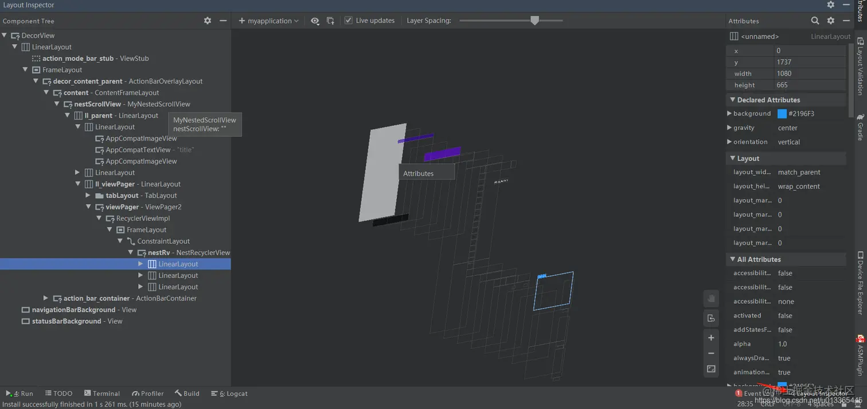Expand the orientation attribute
The width and height of the screenshot is (867, 409).
tap(729, 142)
